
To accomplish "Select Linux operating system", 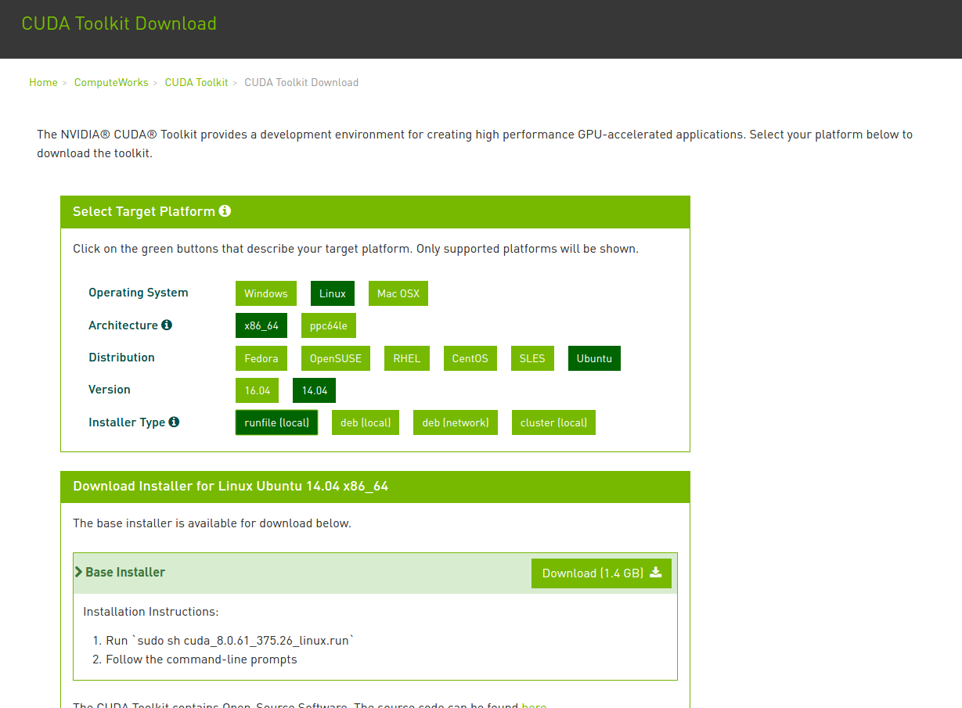I will pyautogui.click(x=333, y=293).
